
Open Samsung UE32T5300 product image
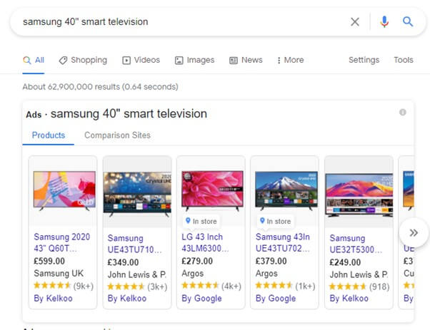point(359,195)
